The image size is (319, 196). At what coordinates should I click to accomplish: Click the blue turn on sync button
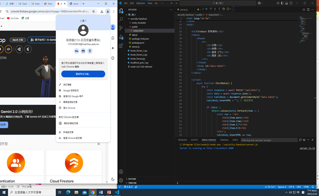(83, 74)
